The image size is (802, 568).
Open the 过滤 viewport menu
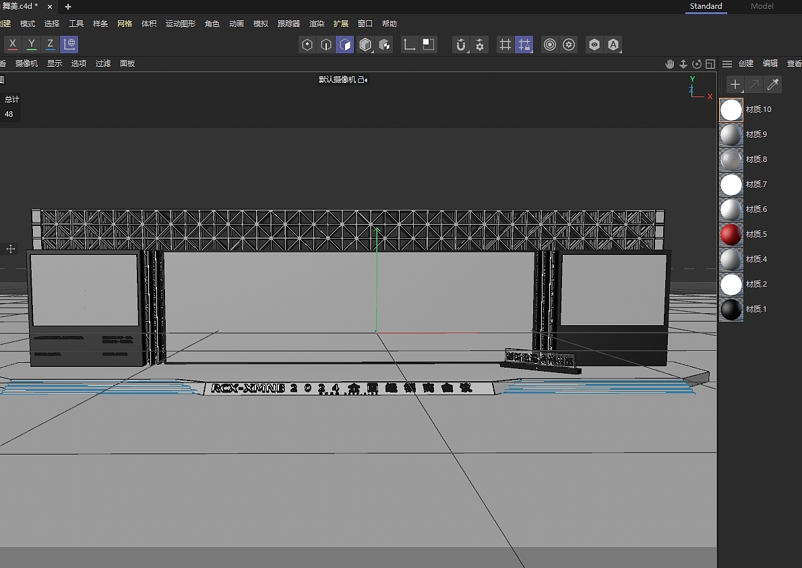(x=102, y=63)
